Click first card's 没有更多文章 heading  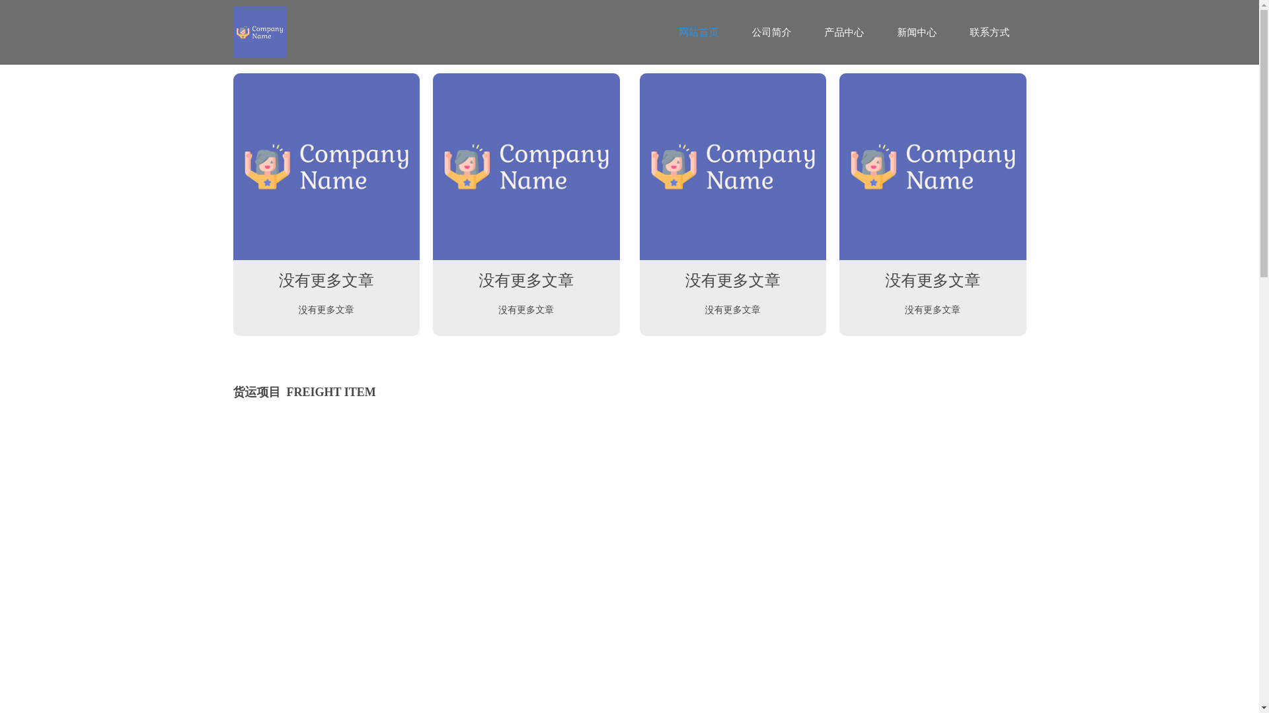click(x=326, y=281)
